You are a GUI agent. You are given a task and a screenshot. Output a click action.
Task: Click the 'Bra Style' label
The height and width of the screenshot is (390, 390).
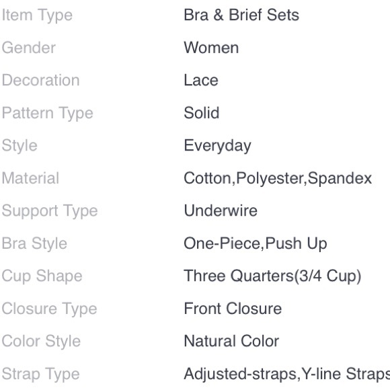pos(34,243)
